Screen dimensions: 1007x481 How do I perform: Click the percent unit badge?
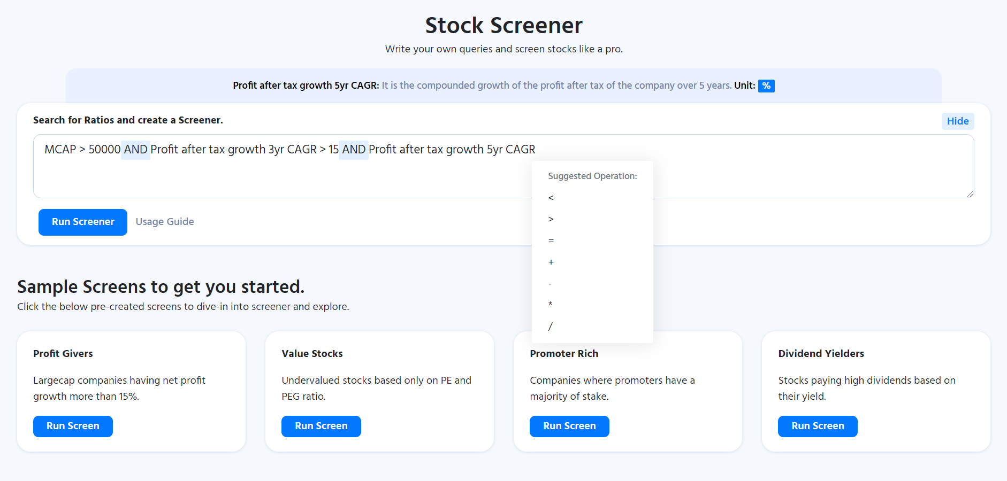coord(766,86)
